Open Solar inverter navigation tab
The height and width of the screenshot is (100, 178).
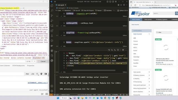point(136,19)
